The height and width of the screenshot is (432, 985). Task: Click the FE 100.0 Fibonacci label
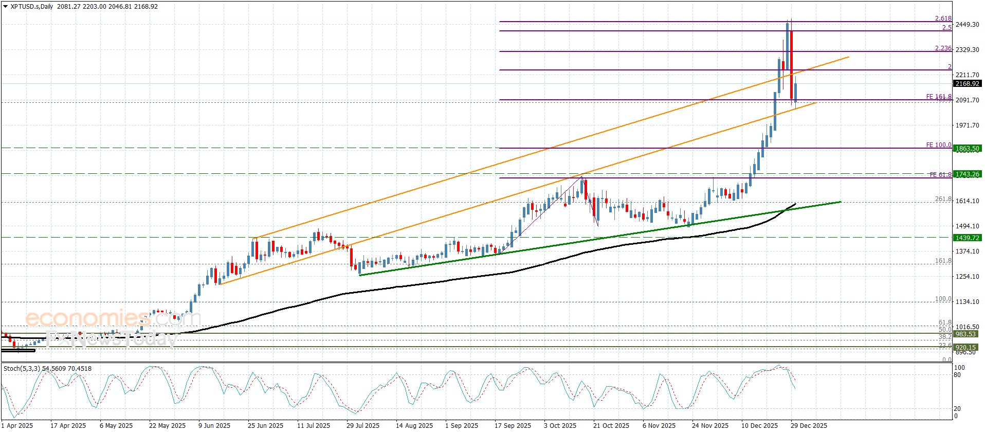[938, 145]
